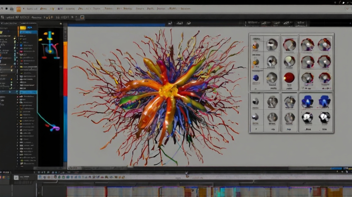Select the solid red sphere material preset
The image size is (352, 197).
[x=289, y=77]
